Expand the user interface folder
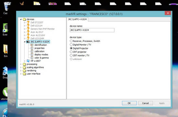 tap(21, 74)
